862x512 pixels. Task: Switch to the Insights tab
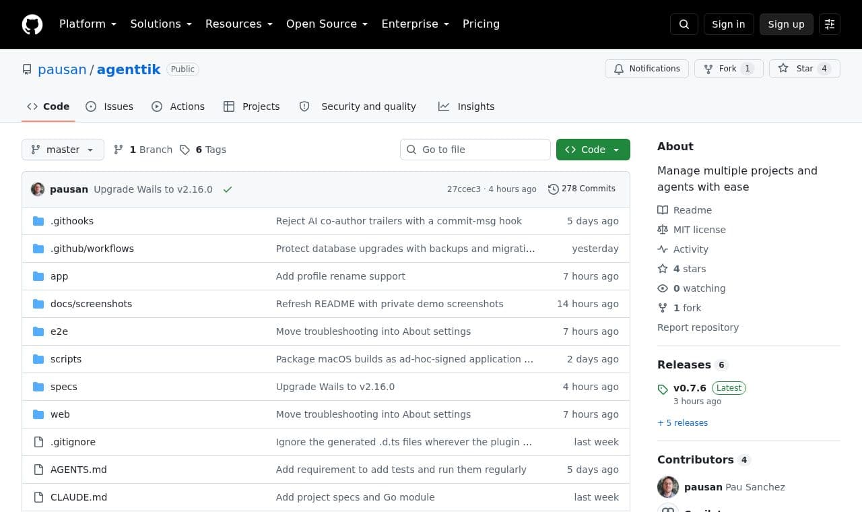click(x=466, y=106)
